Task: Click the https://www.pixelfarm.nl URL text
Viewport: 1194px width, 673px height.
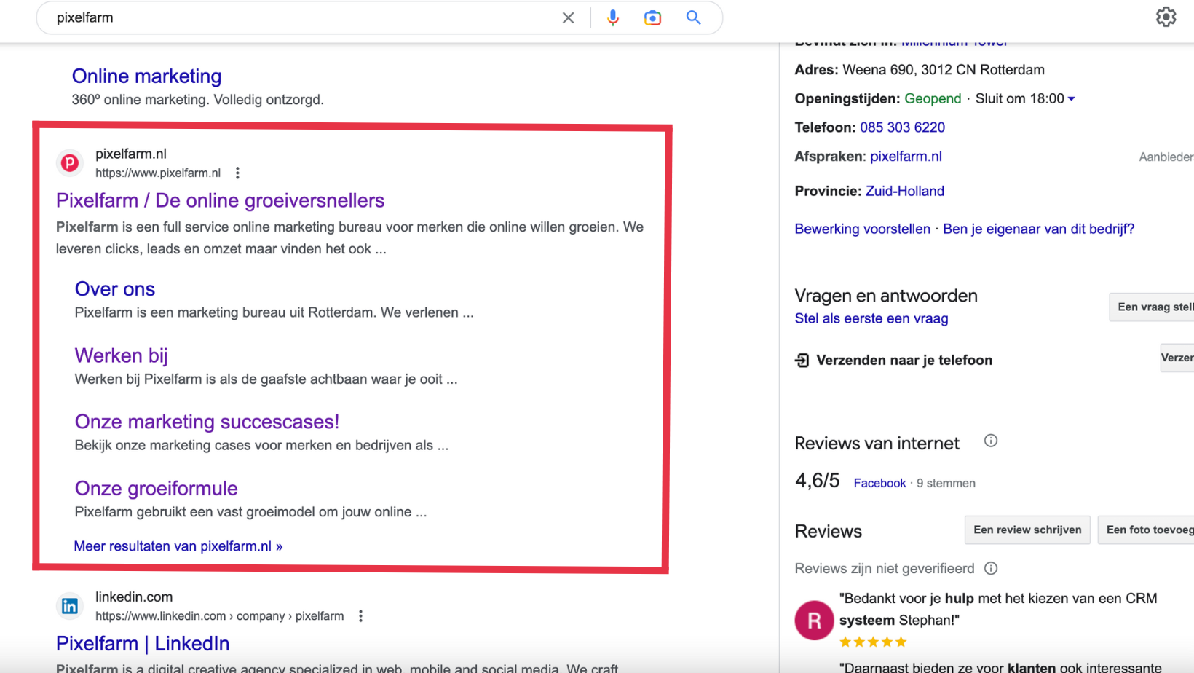Action: [x=158, y=173]
